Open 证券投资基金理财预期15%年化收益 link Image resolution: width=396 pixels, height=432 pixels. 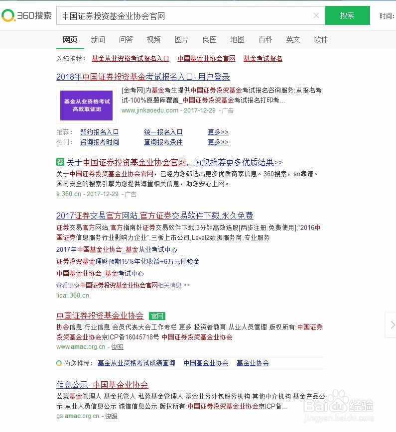click(x=128, y=261)
